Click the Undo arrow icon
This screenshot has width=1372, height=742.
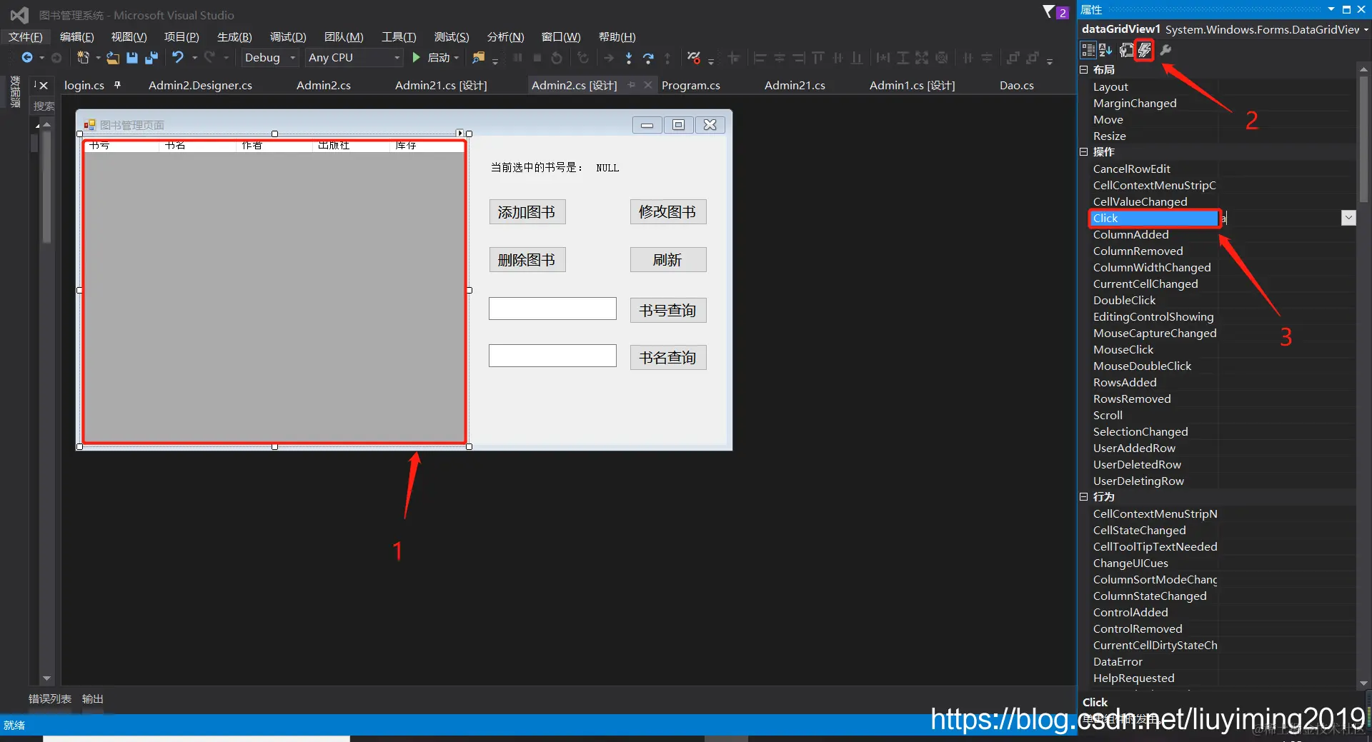pyautogui.click(x=177, y=58)
